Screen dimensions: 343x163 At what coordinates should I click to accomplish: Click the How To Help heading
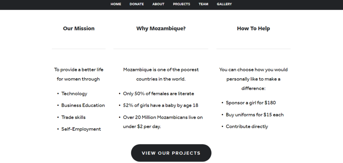(253, 29)
